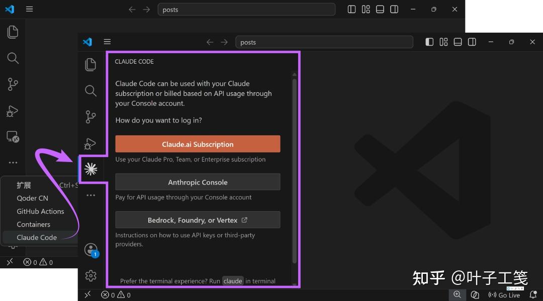Screen dimensions: 543x301
Task: Open remote indicator in back window status bar
Action: click(x=10, y=262)
